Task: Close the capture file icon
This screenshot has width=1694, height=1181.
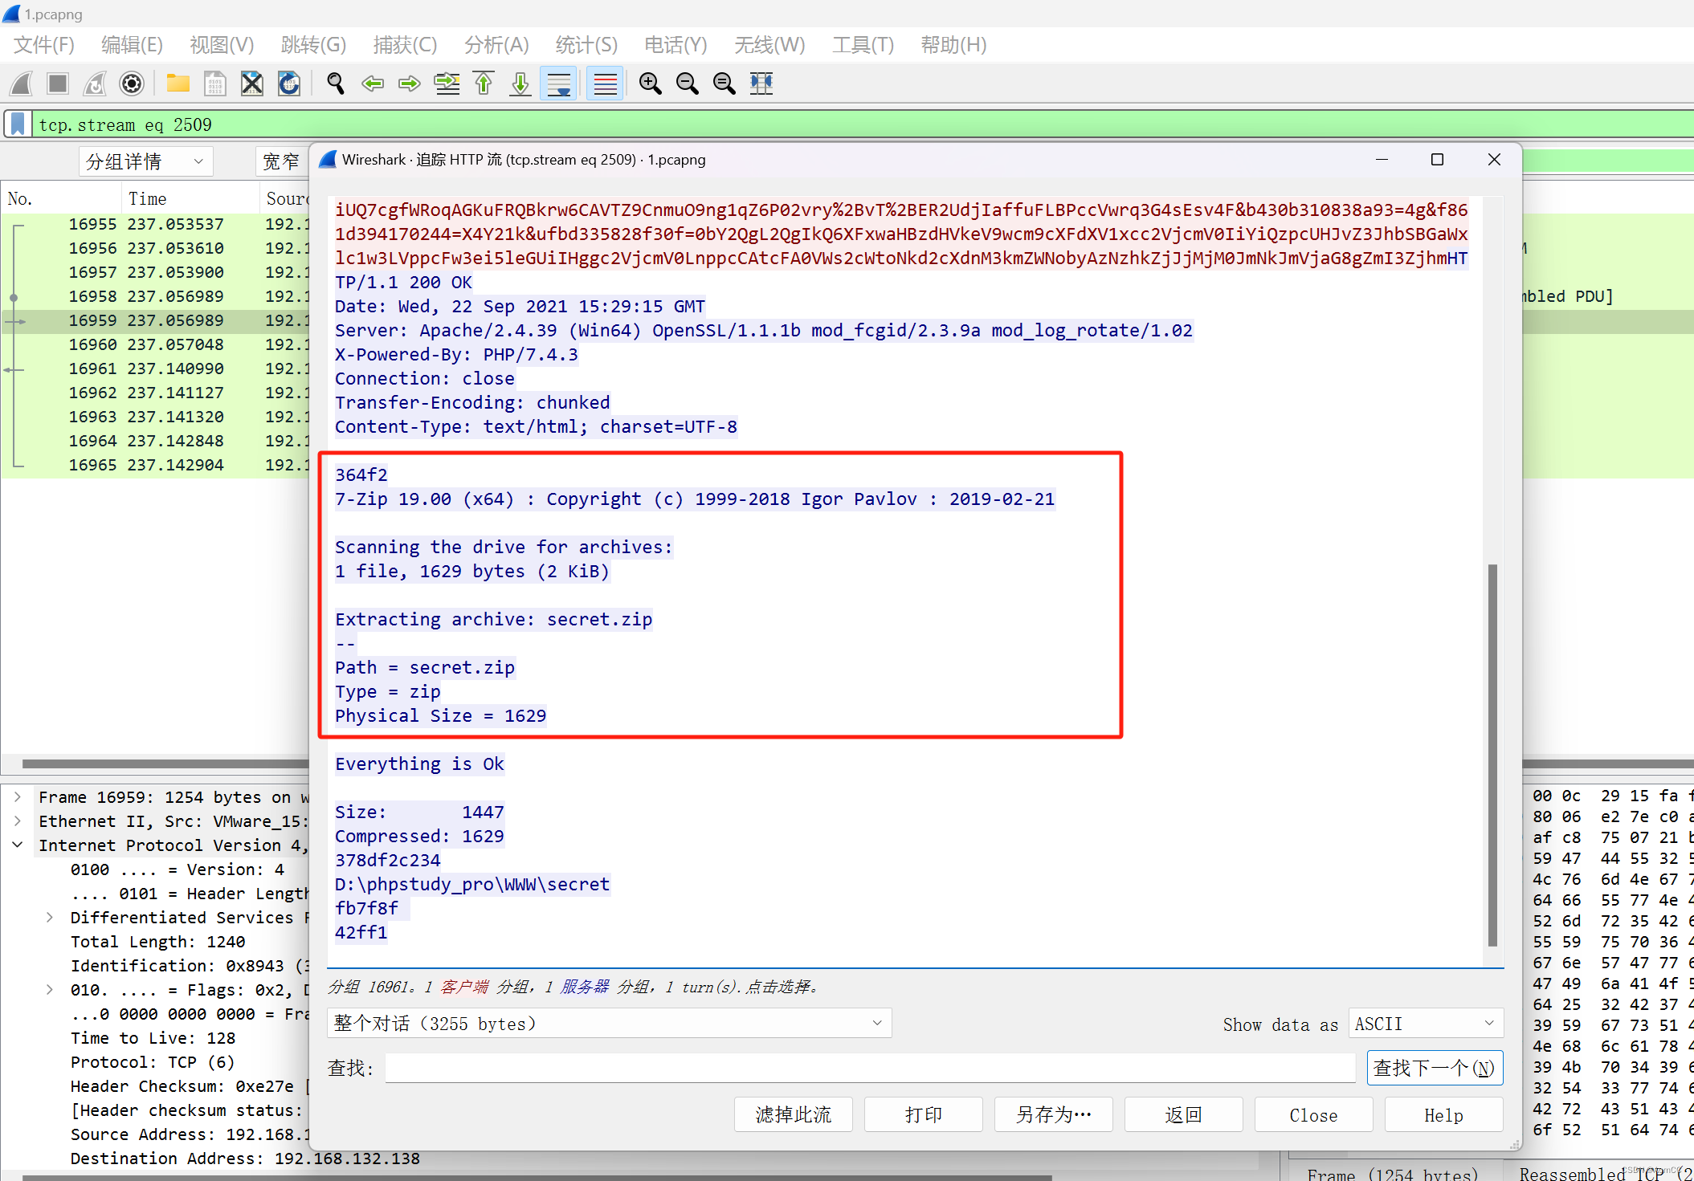Action: point(252,83)
